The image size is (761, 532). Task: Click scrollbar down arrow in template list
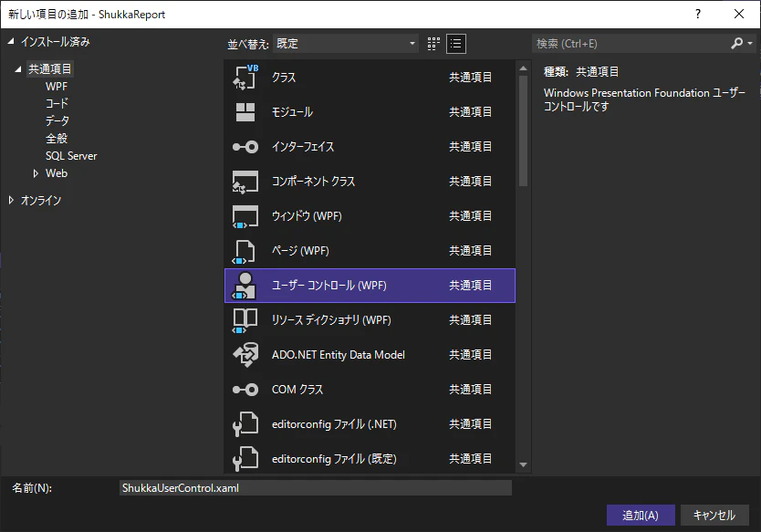point(523,464)
